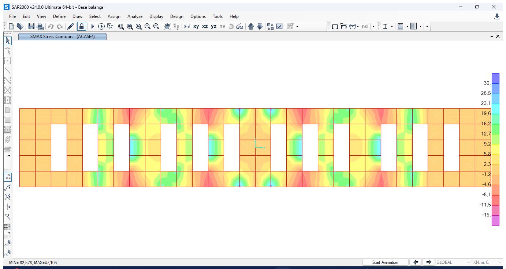Select the Pan hand tool
Viewport: 506px width, 269px height.
[167, 26]
